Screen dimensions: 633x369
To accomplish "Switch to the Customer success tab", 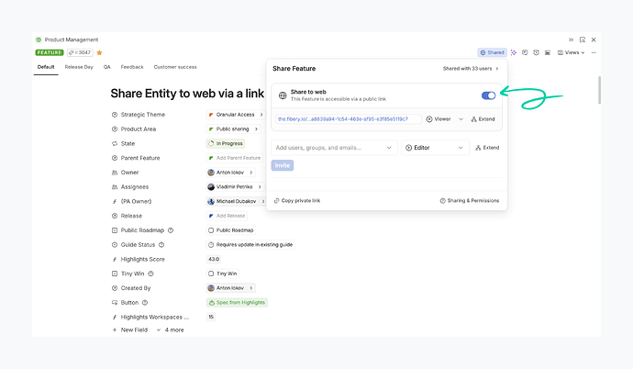I will [175, 67].
